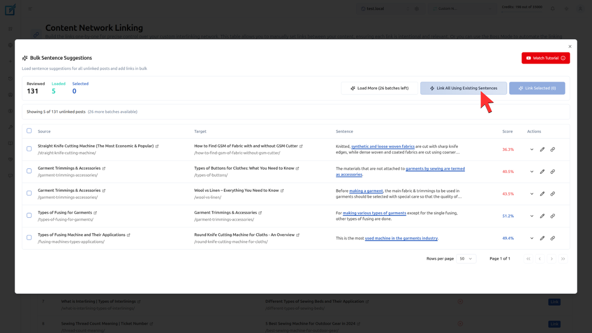Open the user profile icon in the top bar
592x333 pixels.
(x=580, y=8)
